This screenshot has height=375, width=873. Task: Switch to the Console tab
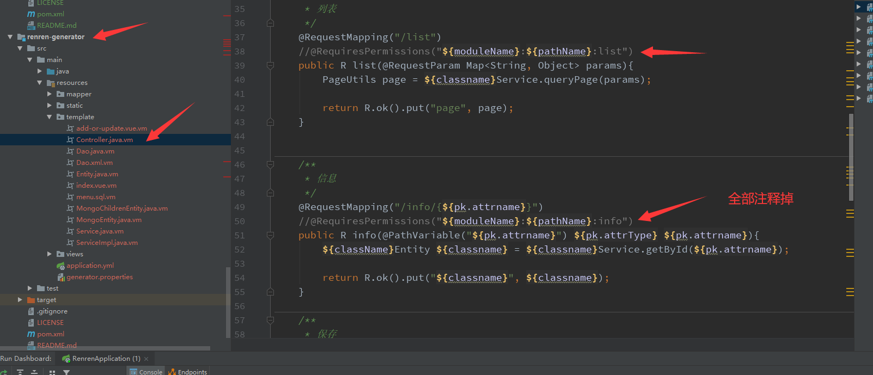click(146, 372)
